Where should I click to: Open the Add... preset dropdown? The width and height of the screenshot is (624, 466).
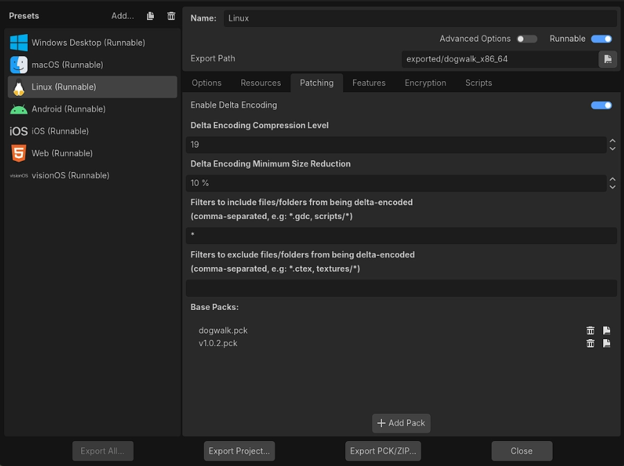click(123, 16)
